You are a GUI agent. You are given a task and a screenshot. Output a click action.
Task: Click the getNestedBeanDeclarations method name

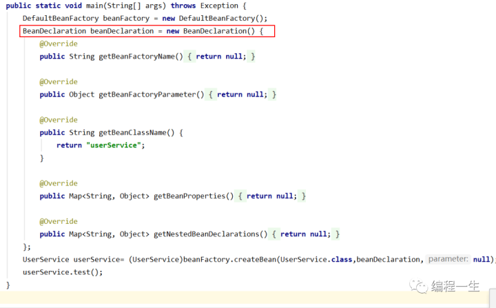(x=207, y=234)
